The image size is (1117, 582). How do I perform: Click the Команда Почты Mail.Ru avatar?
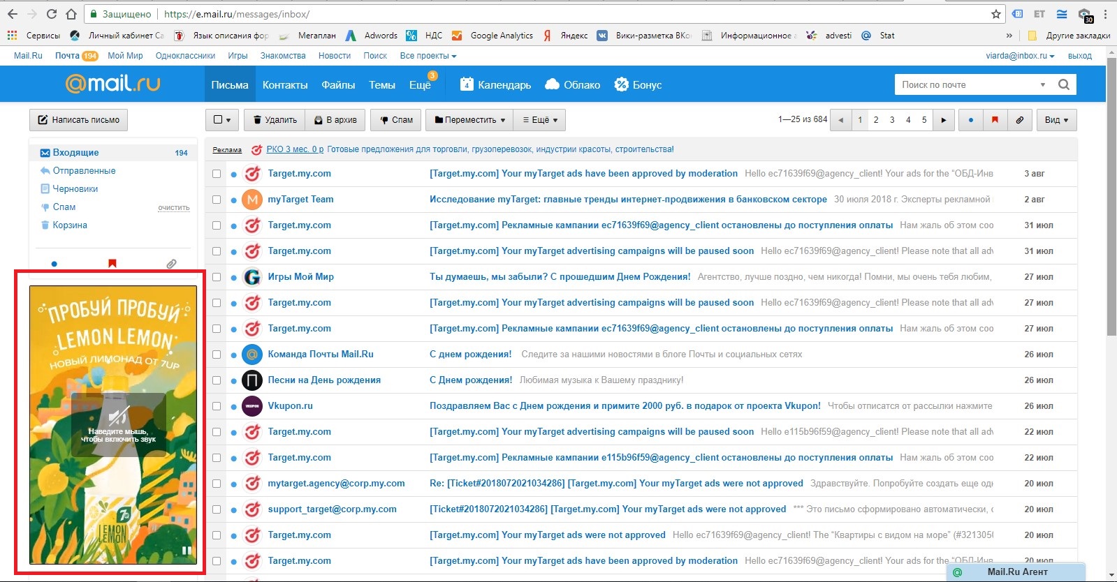(252, 355)
